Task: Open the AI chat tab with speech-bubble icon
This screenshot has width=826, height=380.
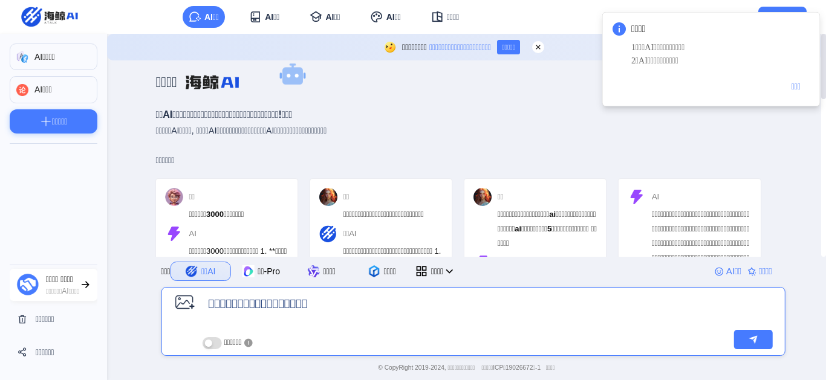Action: tap(204, 17)
